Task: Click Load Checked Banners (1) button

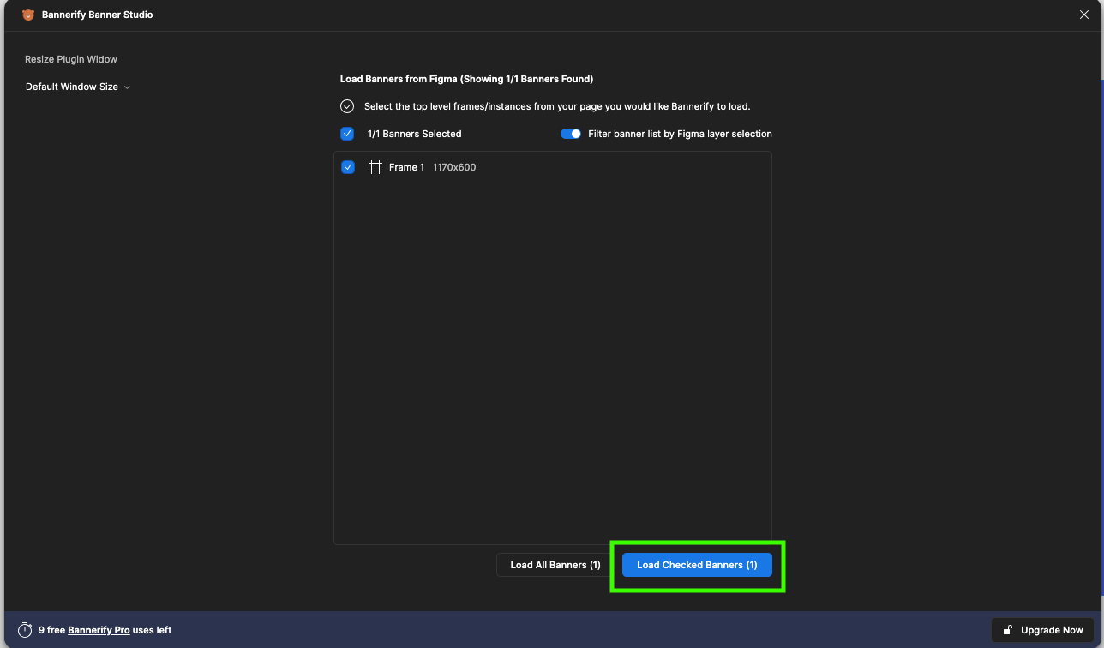Action: 697,565
